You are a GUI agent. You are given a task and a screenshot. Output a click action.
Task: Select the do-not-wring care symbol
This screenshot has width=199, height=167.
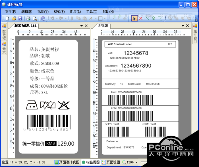click(x=48, y=105)
